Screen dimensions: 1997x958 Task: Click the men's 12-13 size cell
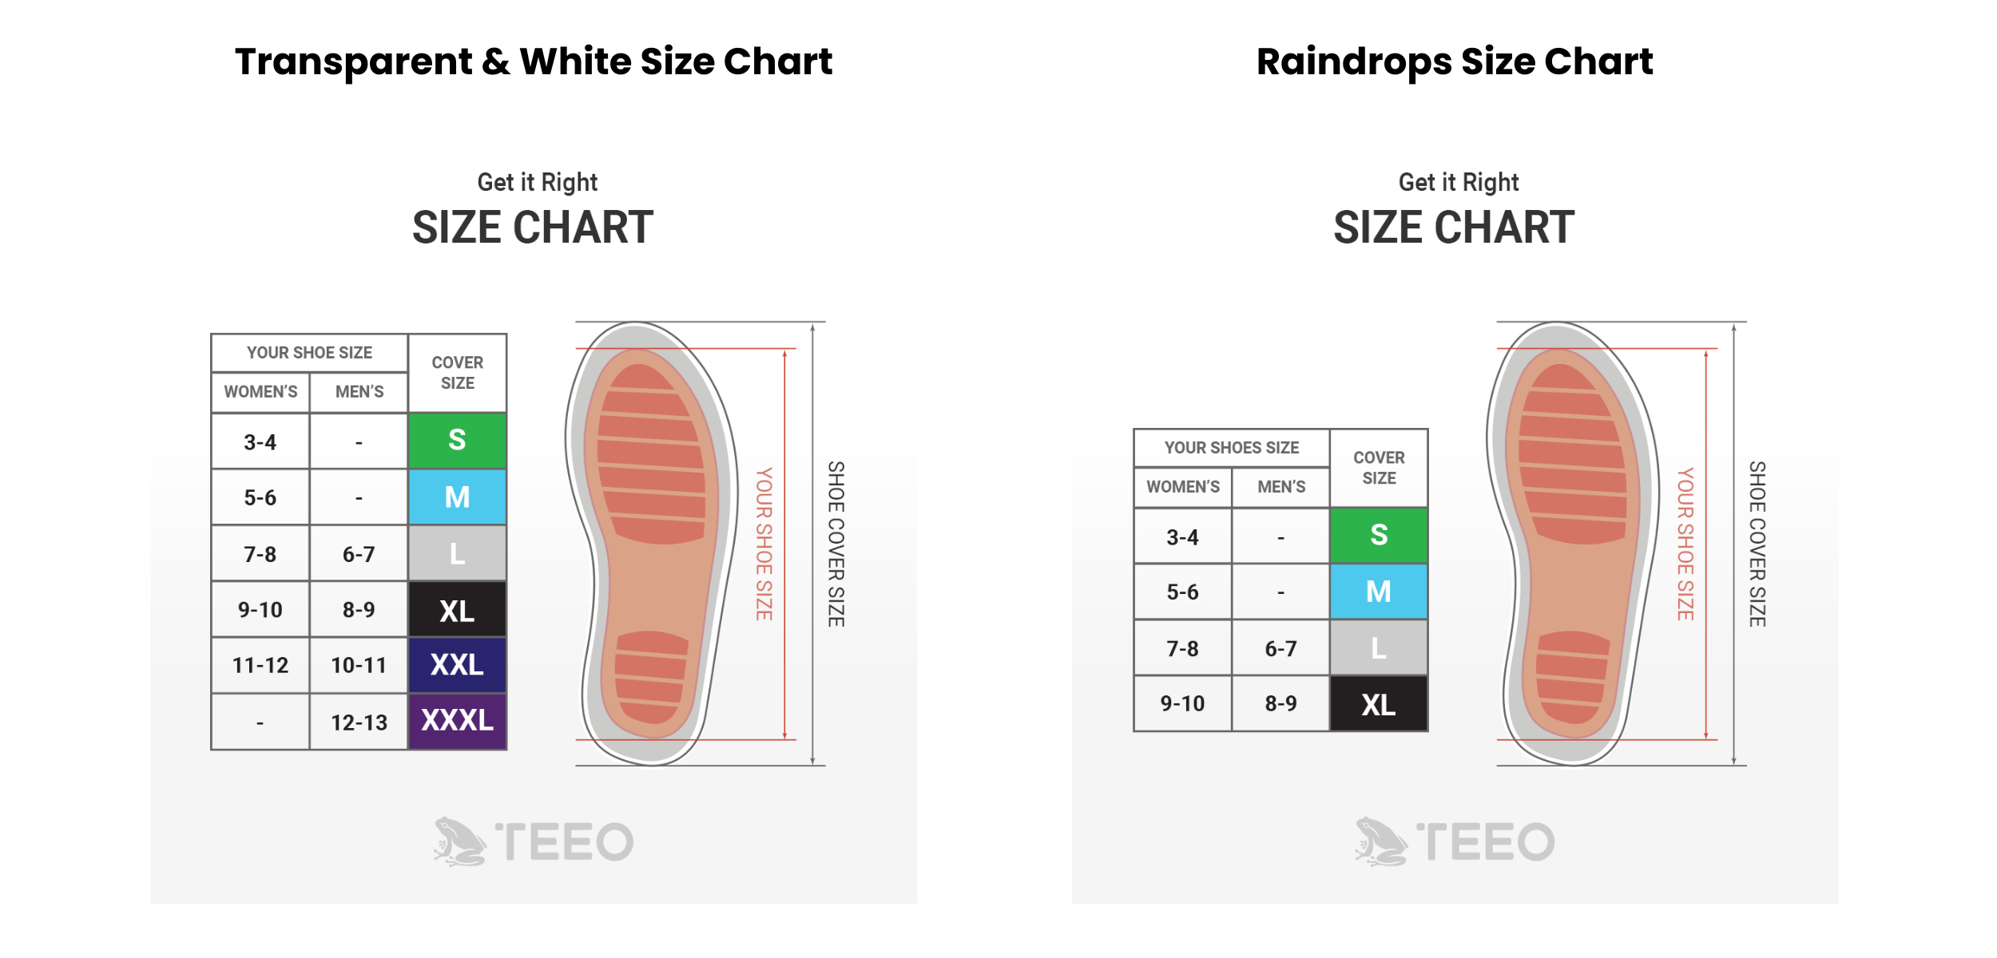[x=359, y=722]
